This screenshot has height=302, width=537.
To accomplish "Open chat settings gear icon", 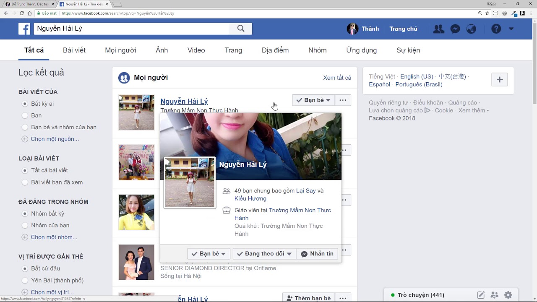I will point(508,295).
